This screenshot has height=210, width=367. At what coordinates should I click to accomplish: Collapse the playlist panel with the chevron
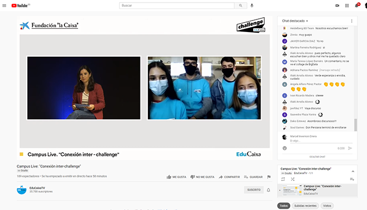pos(352,171)
